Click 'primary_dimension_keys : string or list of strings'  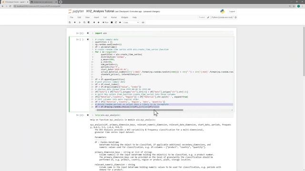coord(123,152)
